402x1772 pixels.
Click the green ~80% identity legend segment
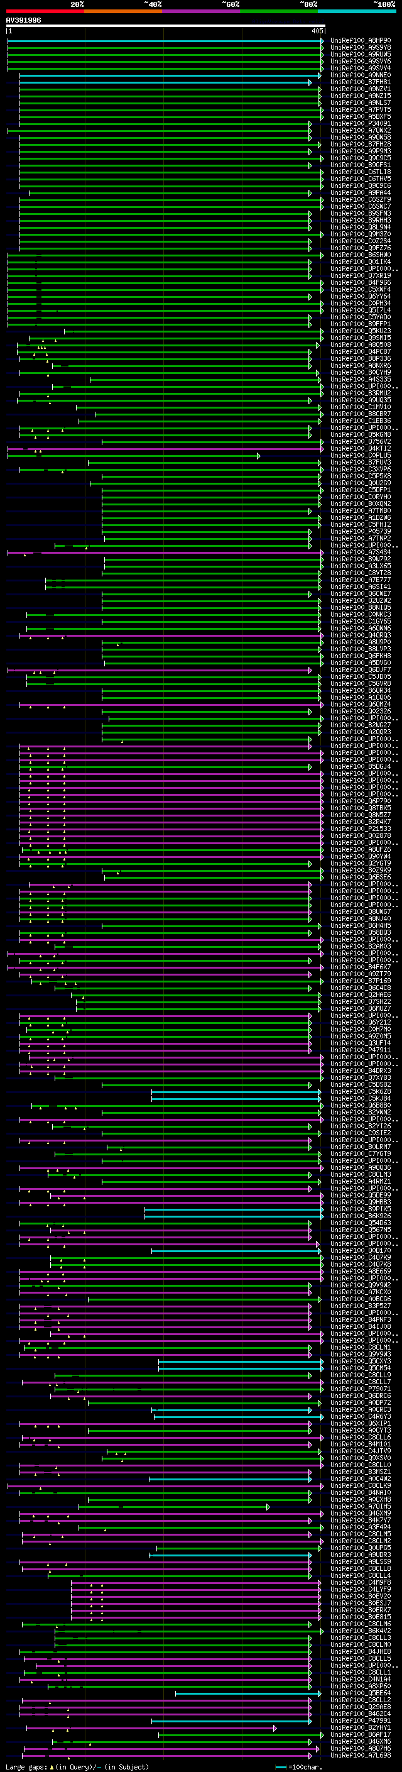tap(279, 11)
